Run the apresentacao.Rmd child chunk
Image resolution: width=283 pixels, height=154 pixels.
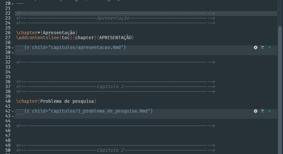coord(270,47)
